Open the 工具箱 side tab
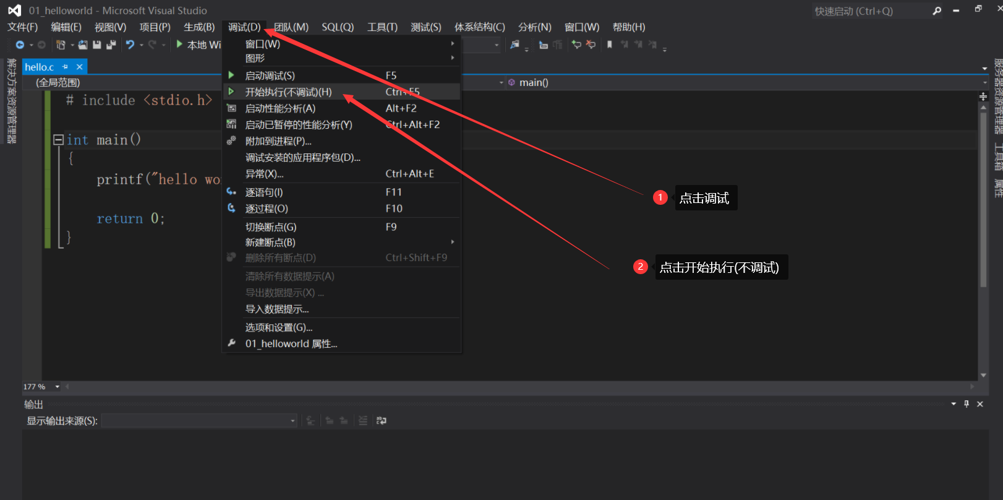This screenshot has height=500, width=1003. click(x=998, y=157)
